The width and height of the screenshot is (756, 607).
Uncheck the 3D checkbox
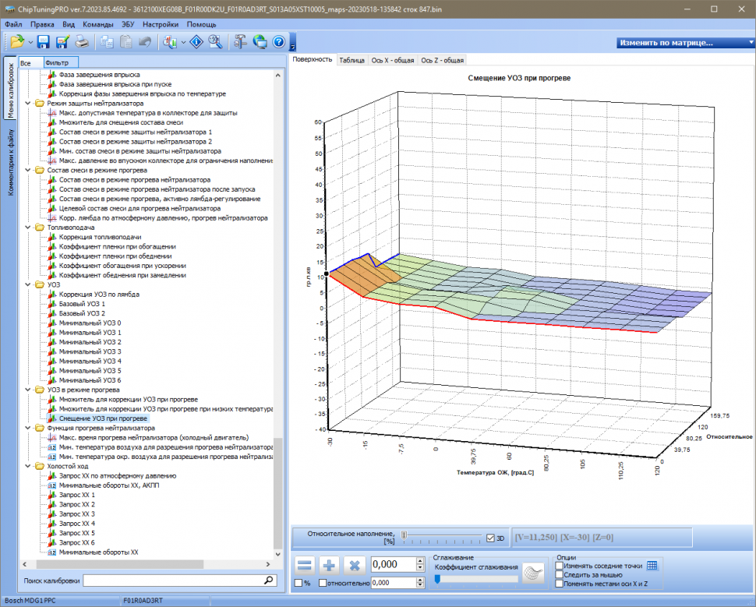[490, 538]
